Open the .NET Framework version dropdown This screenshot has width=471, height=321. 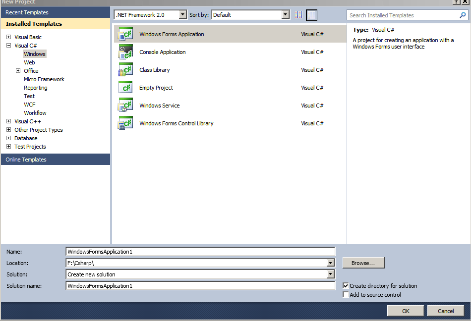[x=182, y=15]
